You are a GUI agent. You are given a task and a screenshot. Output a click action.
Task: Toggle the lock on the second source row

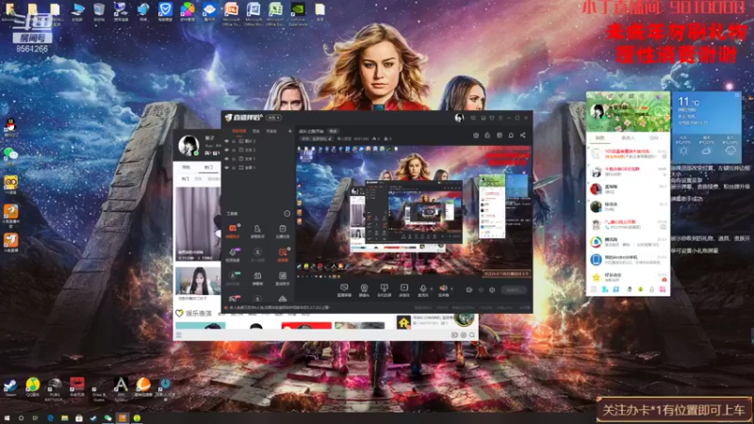(234, 150)
